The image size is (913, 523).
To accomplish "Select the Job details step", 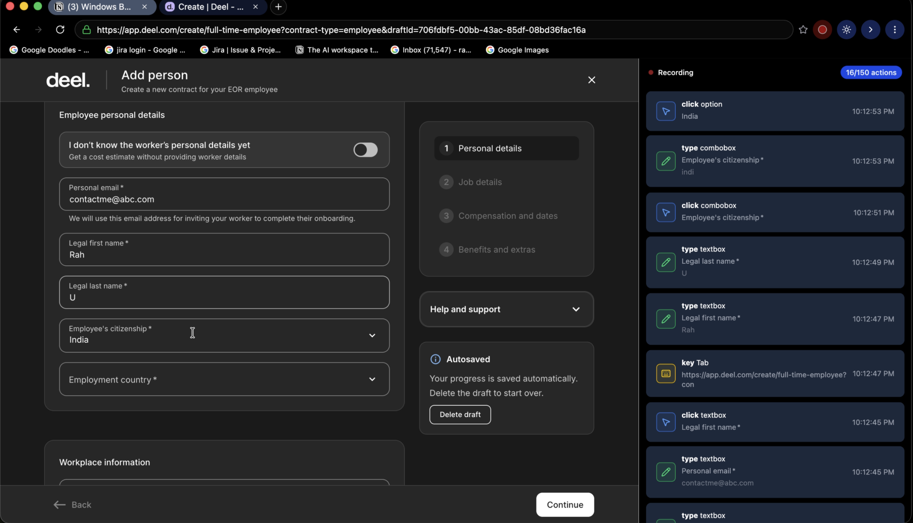I will pyautogui.click(x=480, y=182).
